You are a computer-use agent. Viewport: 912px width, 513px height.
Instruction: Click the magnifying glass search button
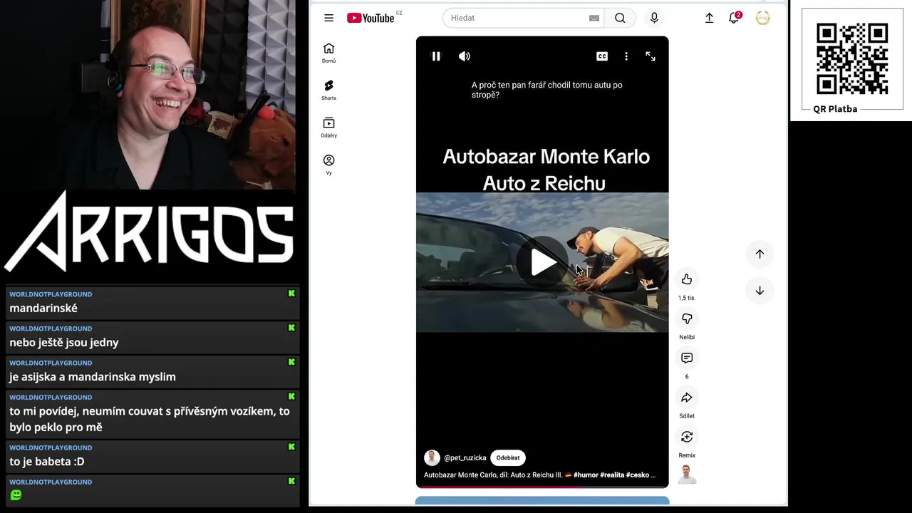pyautogui.click(x=620, y=18)
